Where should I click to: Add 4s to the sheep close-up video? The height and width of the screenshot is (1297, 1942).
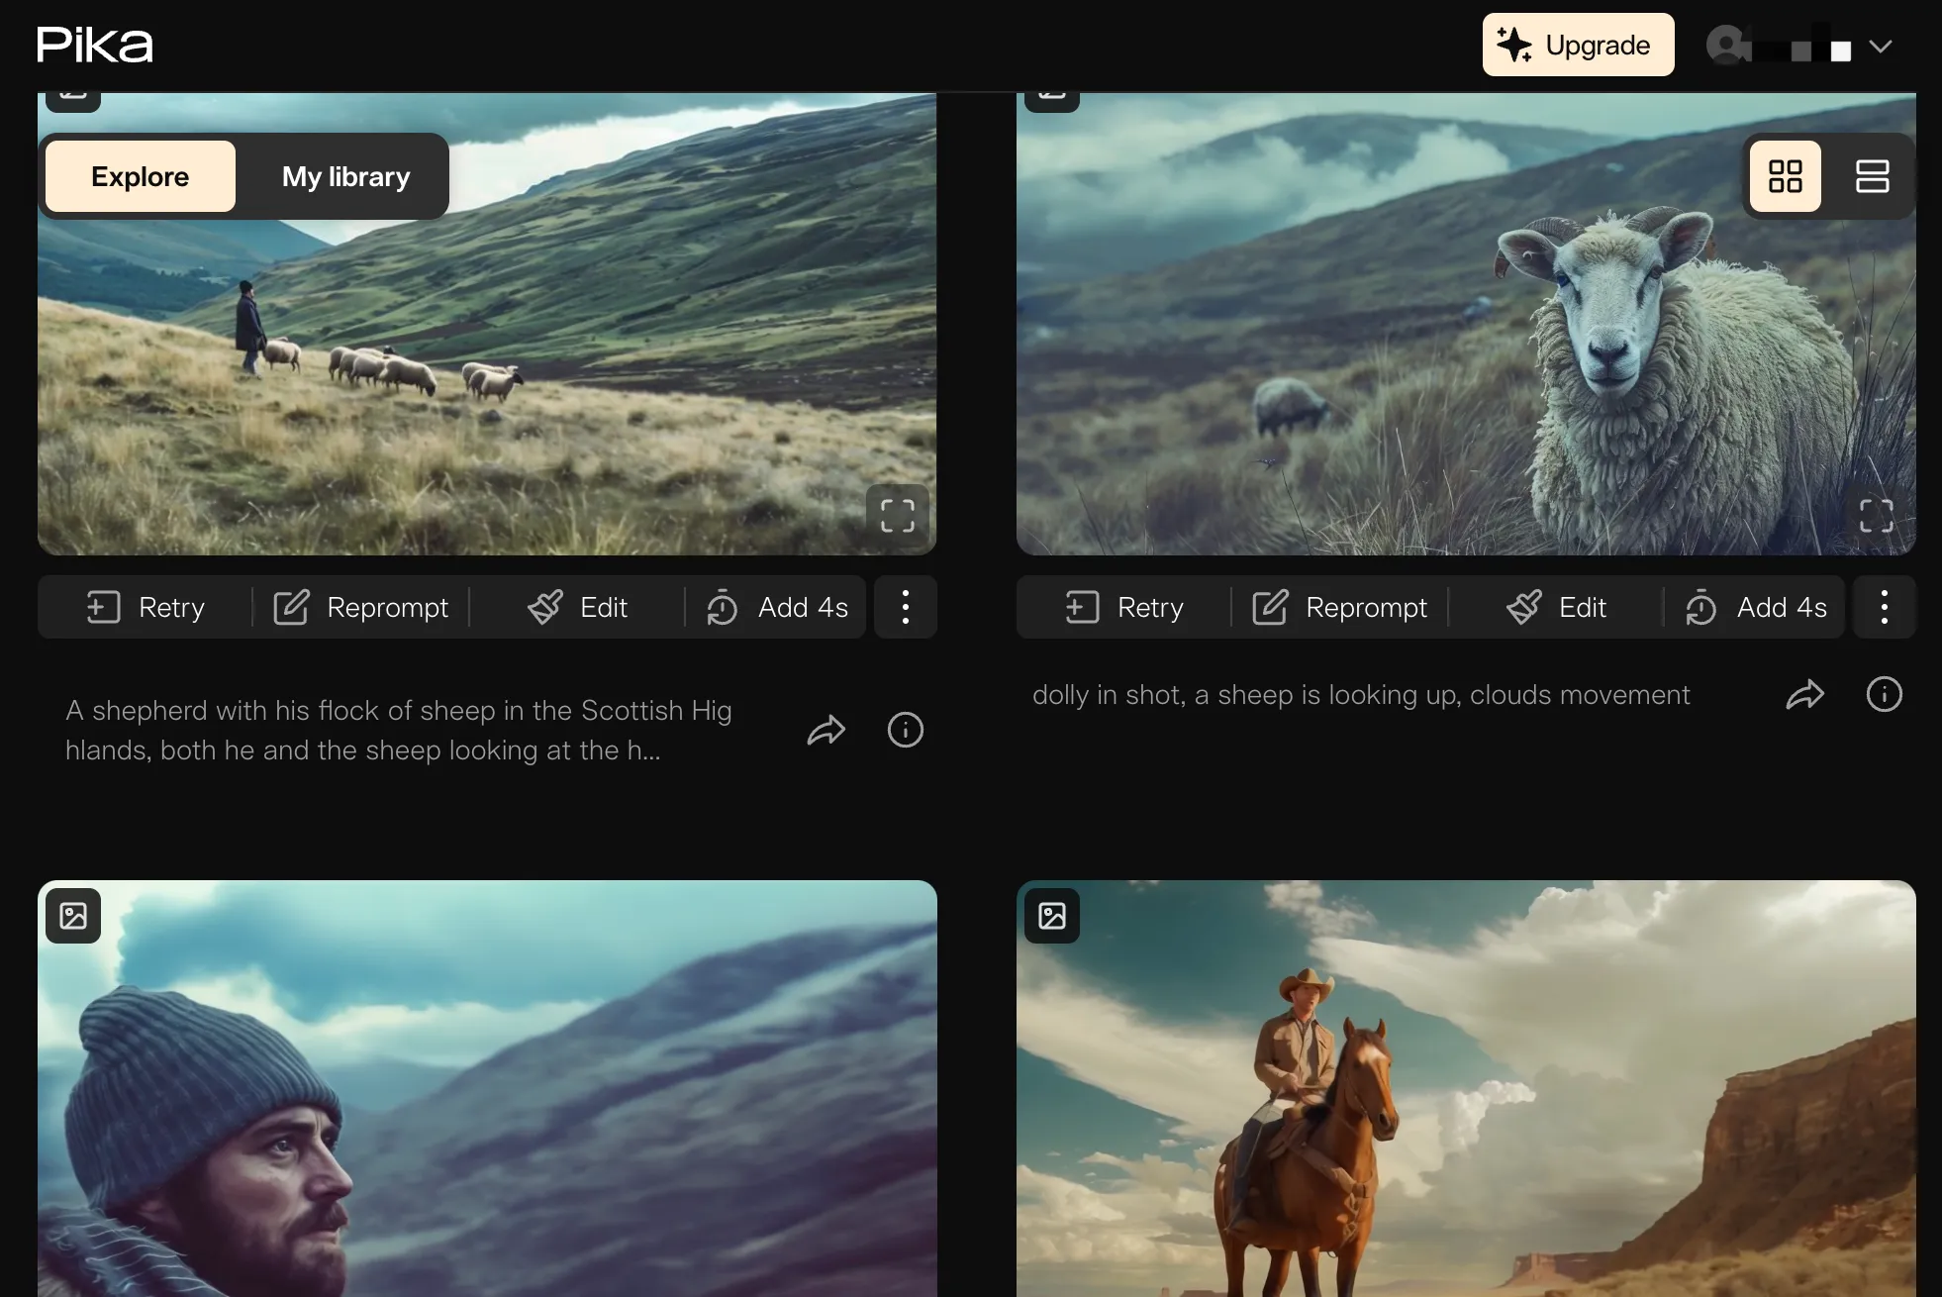(x=1756, y=607)
